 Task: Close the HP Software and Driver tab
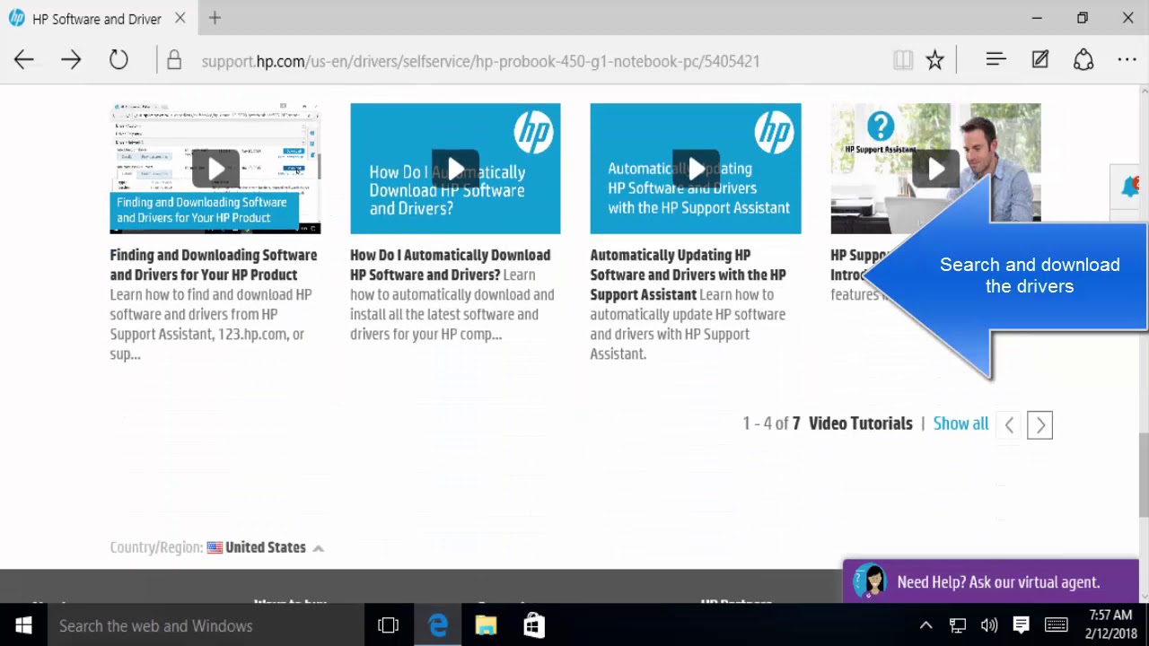tap(180, 18)
